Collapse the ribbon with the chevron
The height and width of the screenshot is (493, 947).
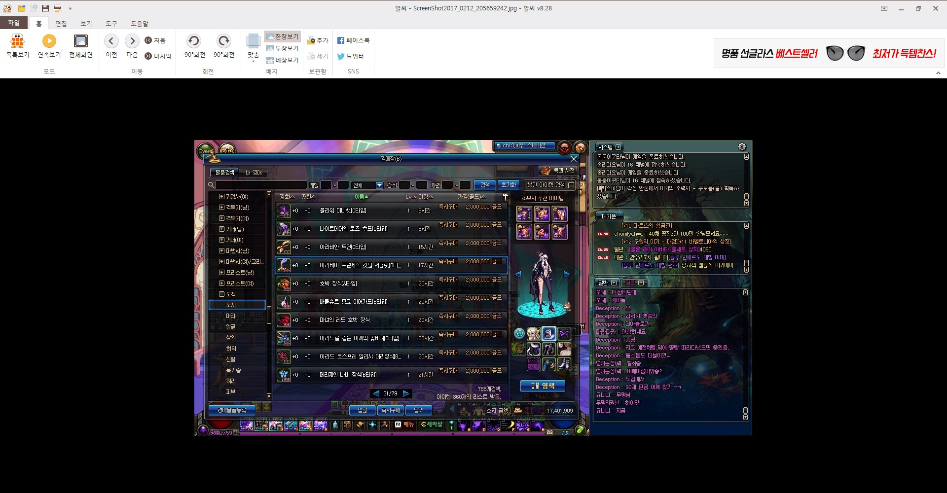tap(938, 73)
